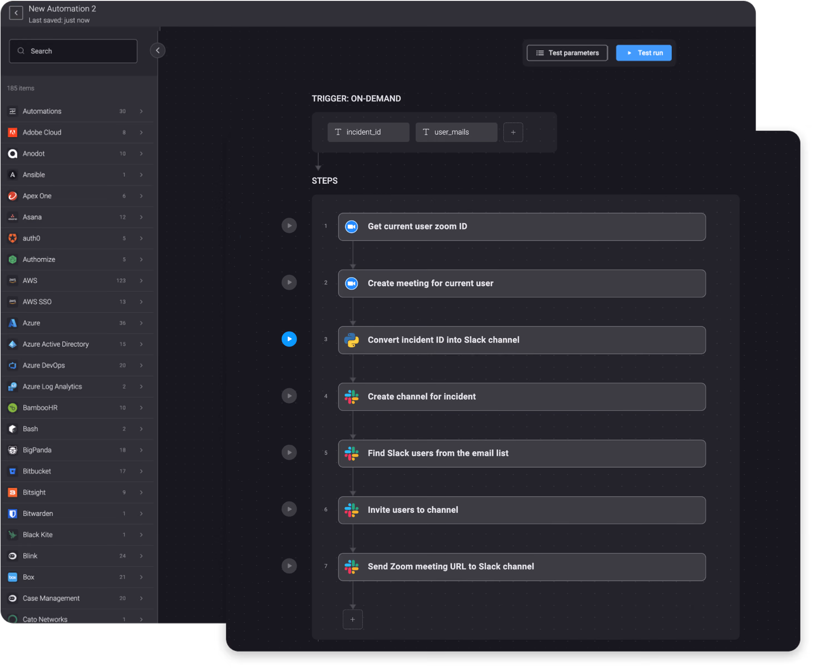Run step 1 Get current user zoom ID
This screenshot has height=668, width=813.
290,226
